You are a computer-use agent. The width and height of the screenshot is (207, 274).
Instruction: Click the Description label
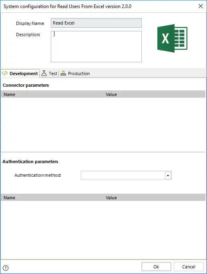point(28,35)
